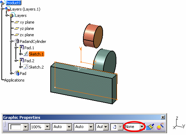Select the Applications tree entry
The image size is (186, 135).
[14, 80]
